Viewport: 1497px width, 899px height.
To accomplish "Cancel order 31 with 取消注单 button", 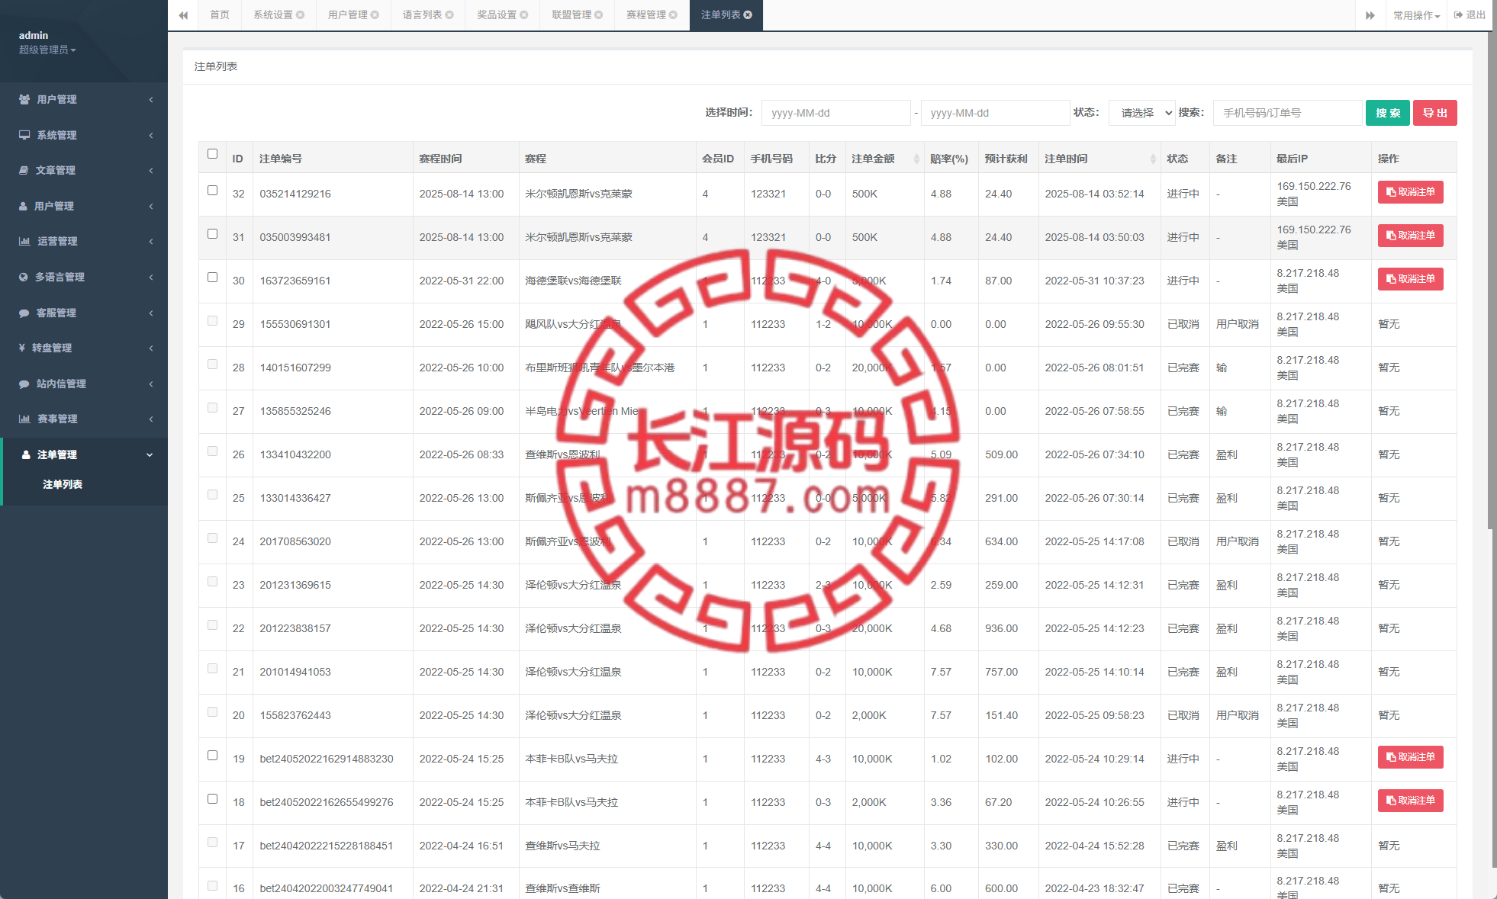I will click(1410, 236).
